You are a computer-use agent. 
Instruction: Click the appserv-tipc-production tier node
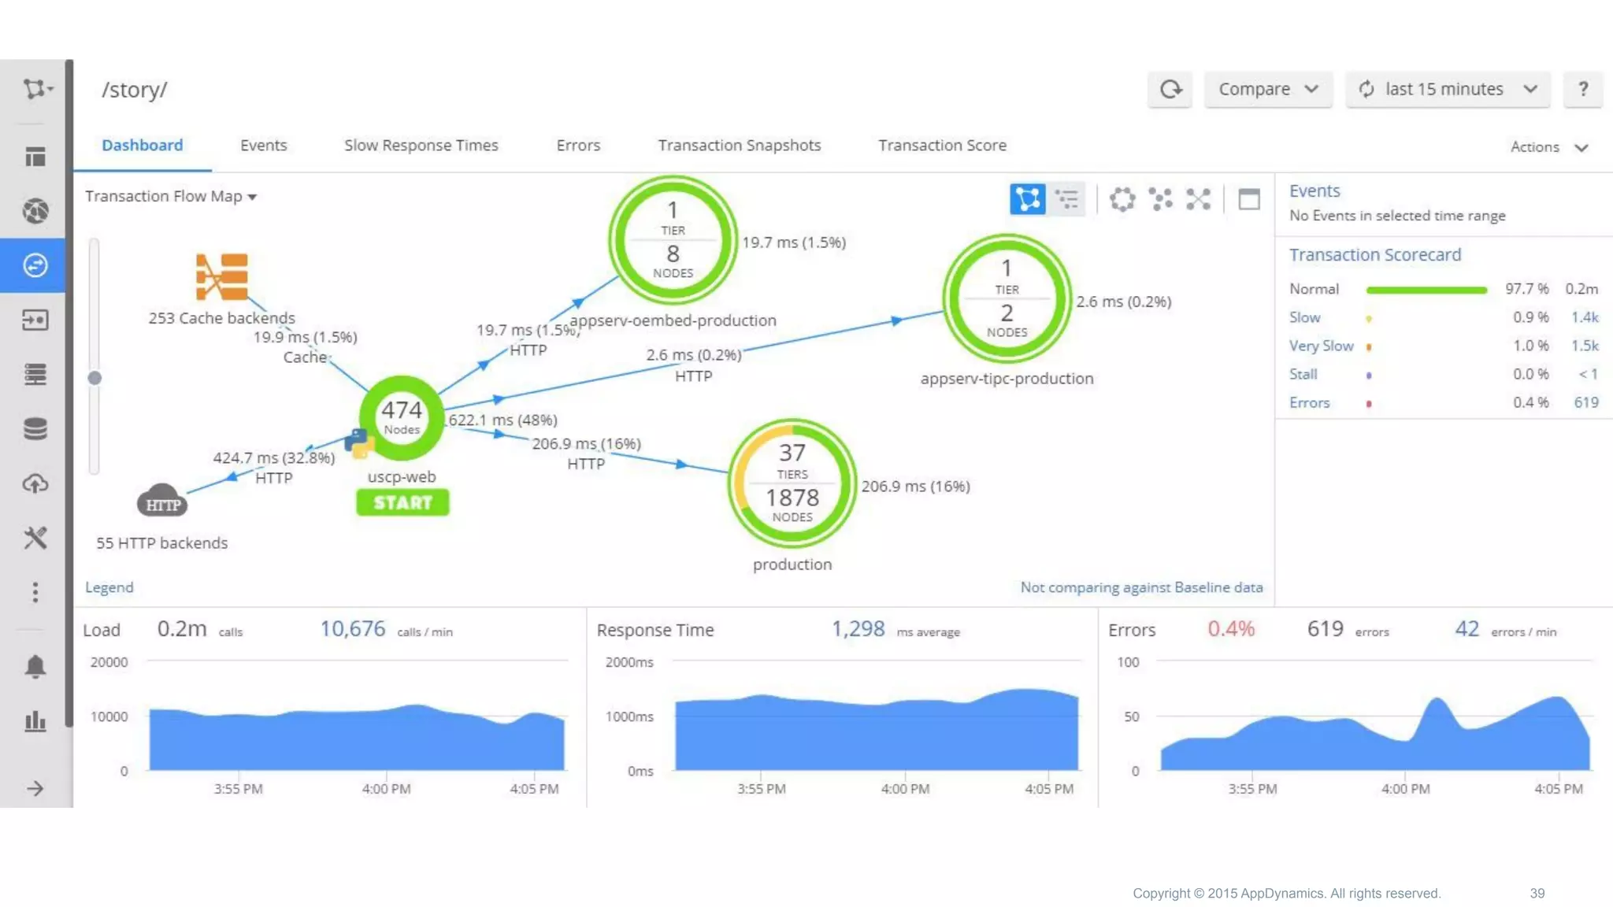click(x=1007, y=298)
